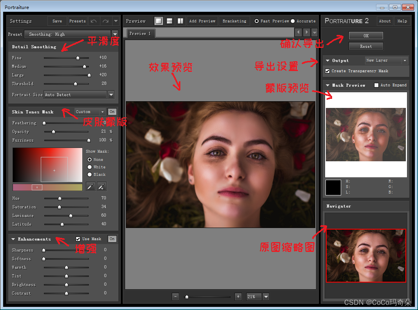Viewport: 418px width, 310px height.
Task: Choose None for Show Mask
Action: (89, 160)
